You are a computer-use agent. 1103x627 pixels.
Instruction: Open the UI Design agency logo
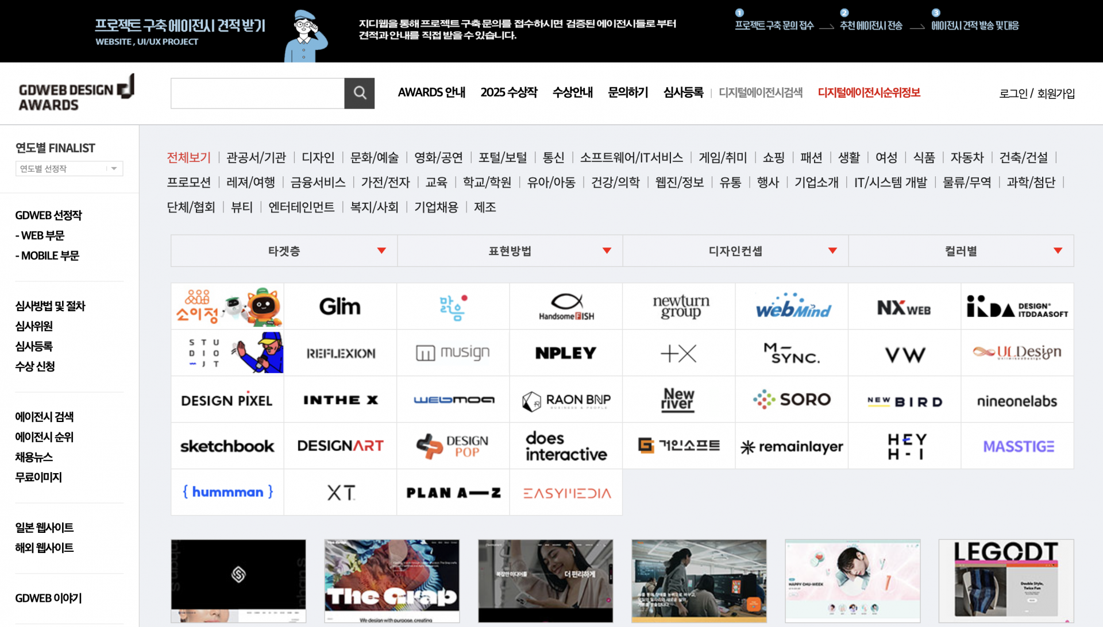(x=1017, y=353)
